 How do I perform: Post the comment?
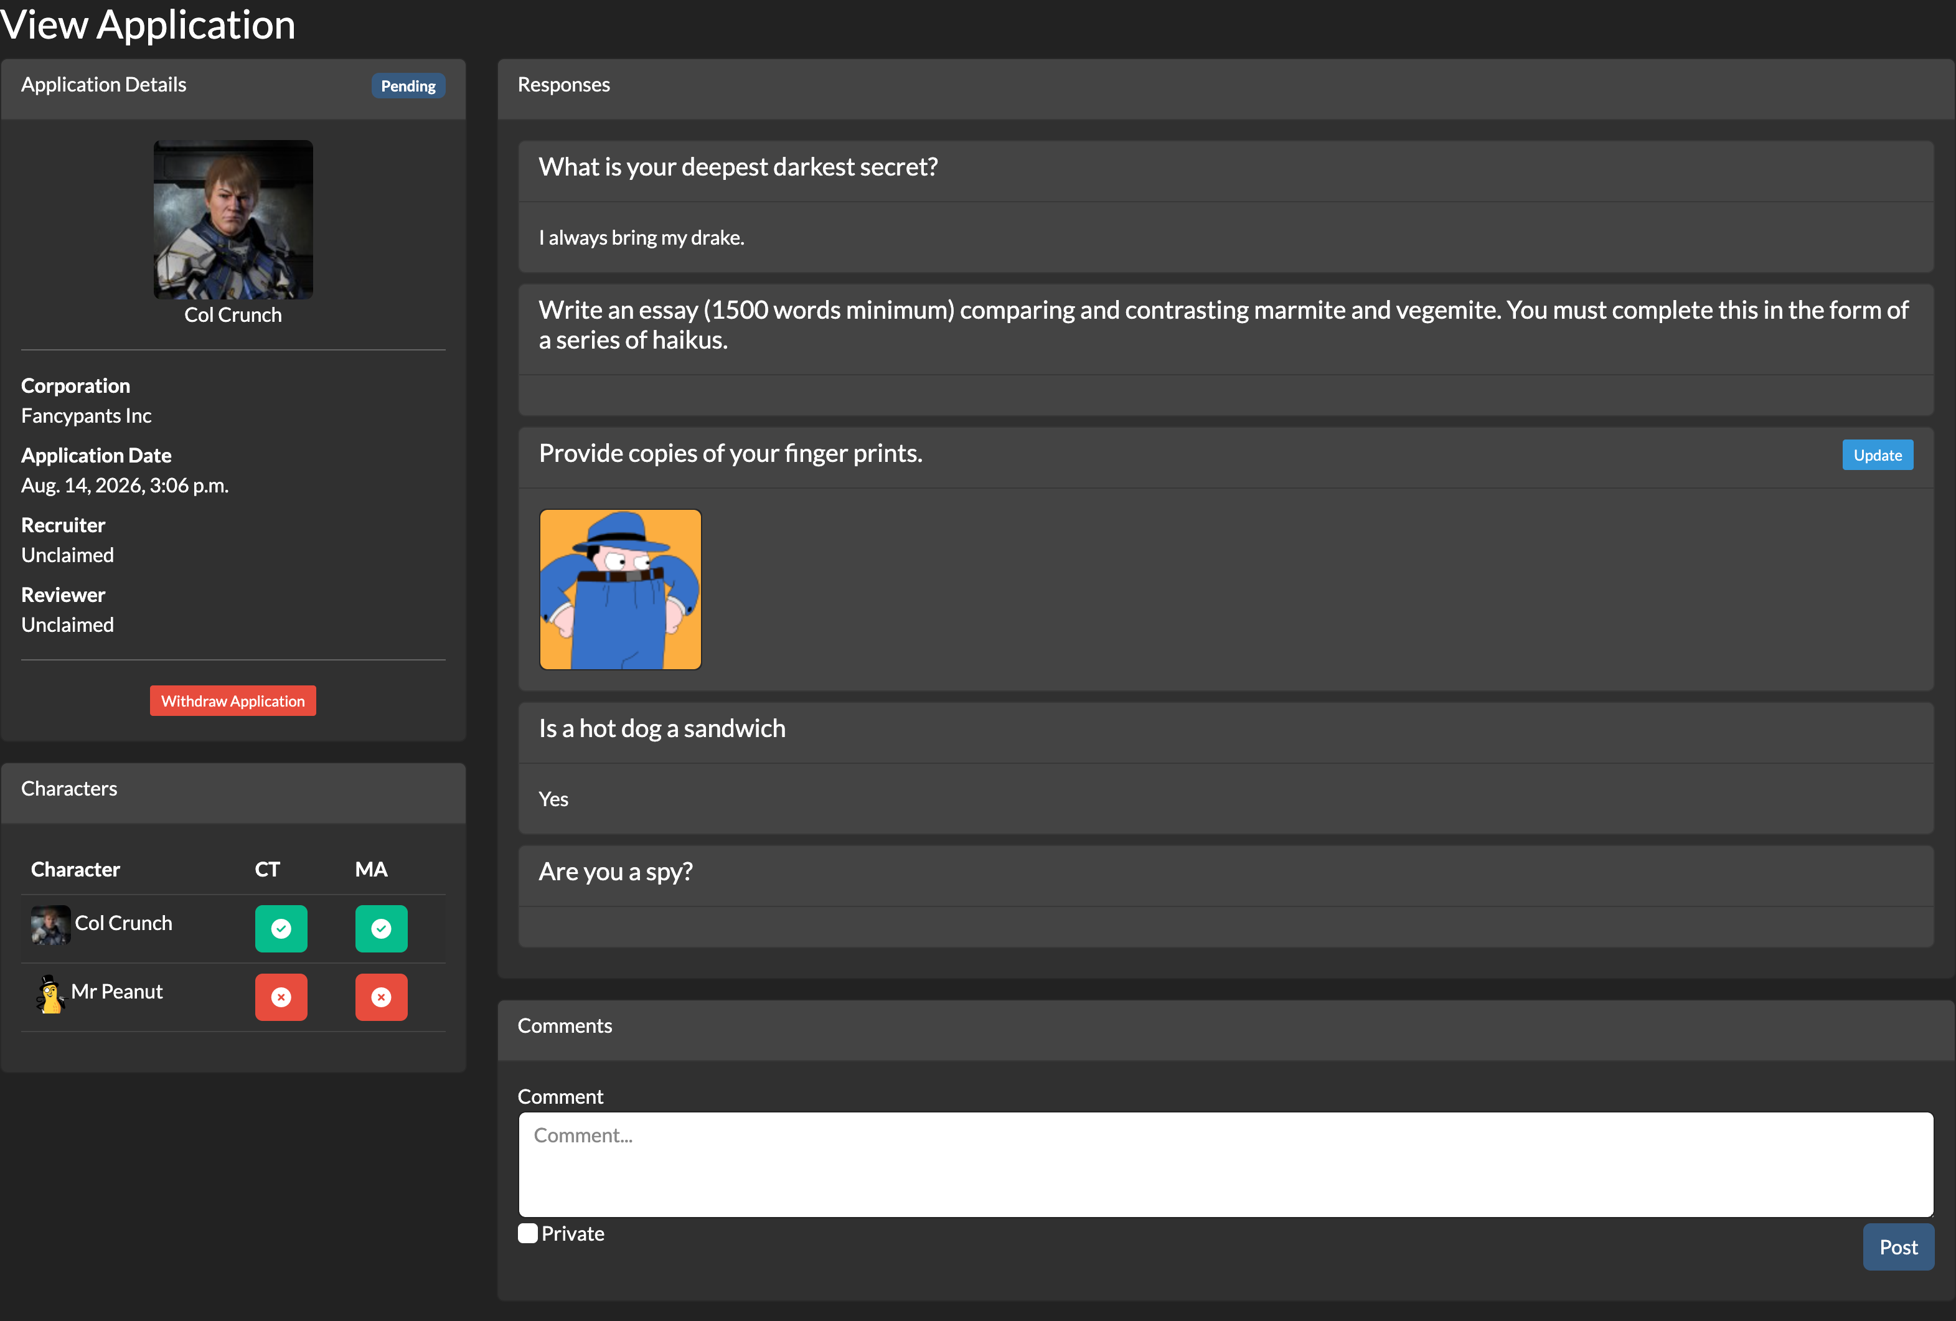[1899, 1247]
